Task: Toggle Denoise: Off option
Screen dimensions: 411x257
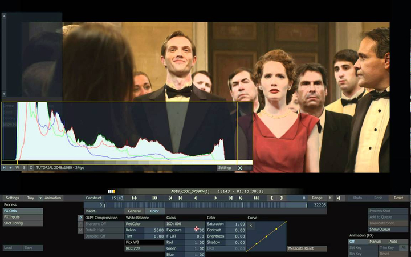Action: coord(104,236)
